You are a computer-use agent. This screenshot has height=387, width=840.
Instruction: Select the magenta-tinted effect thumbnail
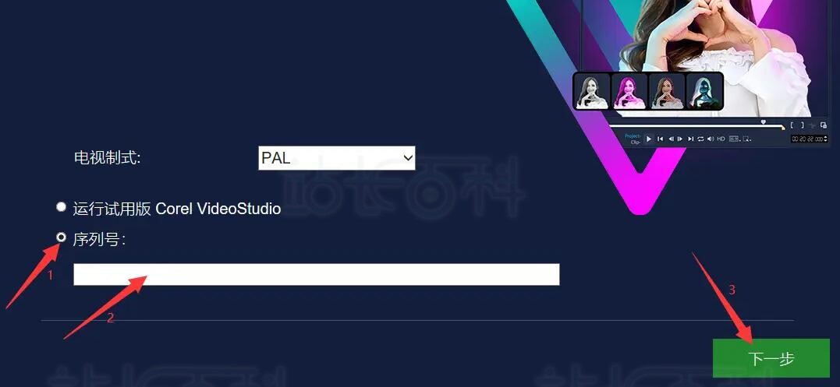point(629,91)
